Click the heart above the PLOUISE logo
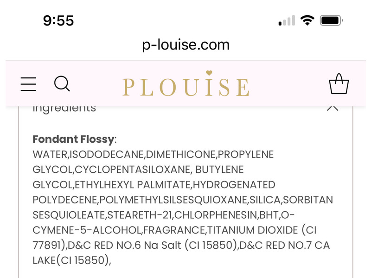This screenshot has width=371, height=278. pyautogui.click(x=209, y=73)
